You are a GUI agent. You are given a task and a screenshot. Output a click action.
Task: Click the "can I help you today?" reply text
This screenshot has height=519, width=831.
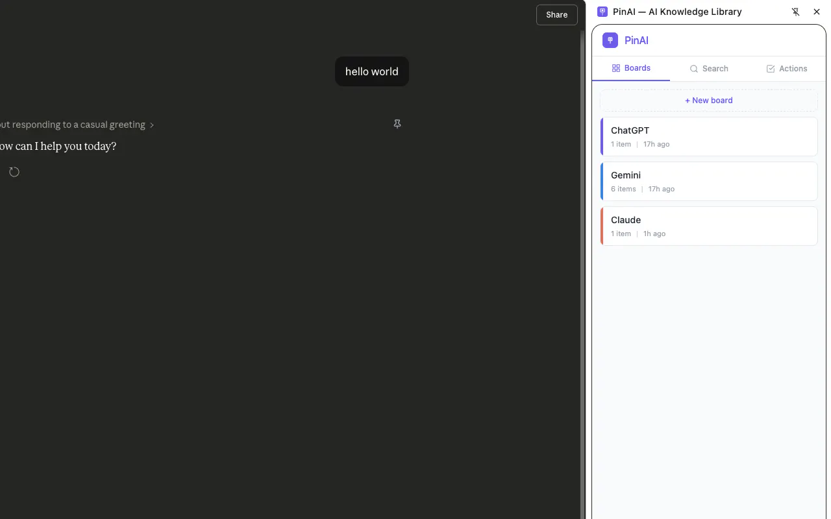[x=66, y=147]
